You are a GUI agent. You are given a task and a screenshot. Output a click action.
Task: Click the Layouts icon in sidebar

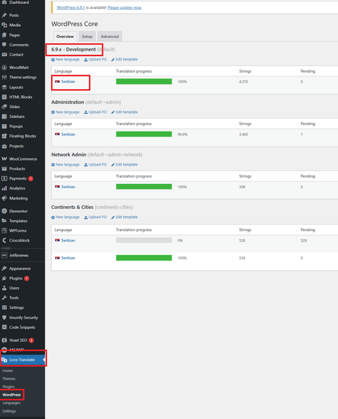click(x=5, y=87)
